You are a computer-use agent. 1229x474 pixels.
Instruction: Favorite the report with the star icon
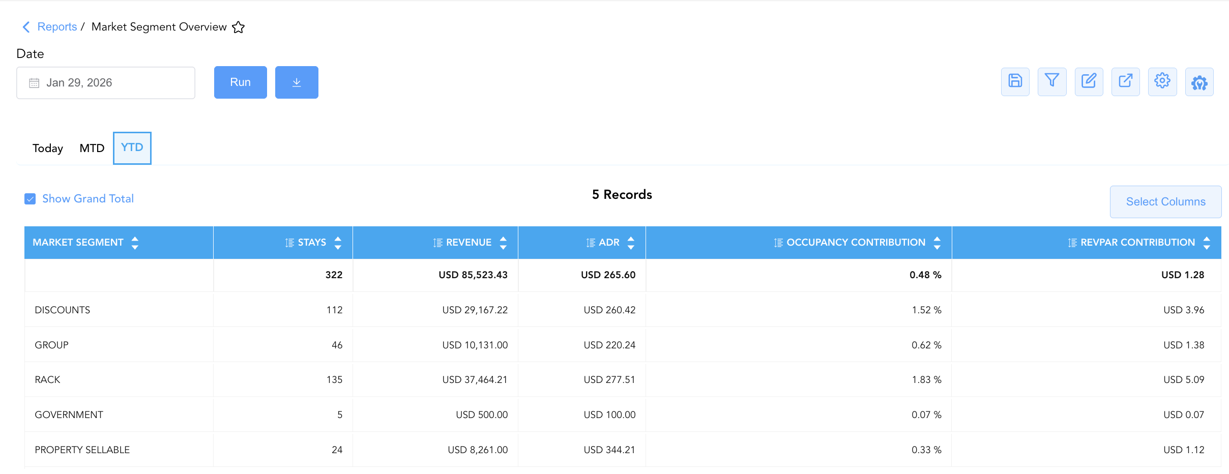(x=239, y=27)
